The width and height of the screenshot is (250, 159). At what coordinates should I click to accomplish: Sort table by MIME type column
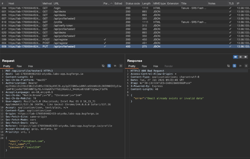pyautogui.click(x=159, y=3)
